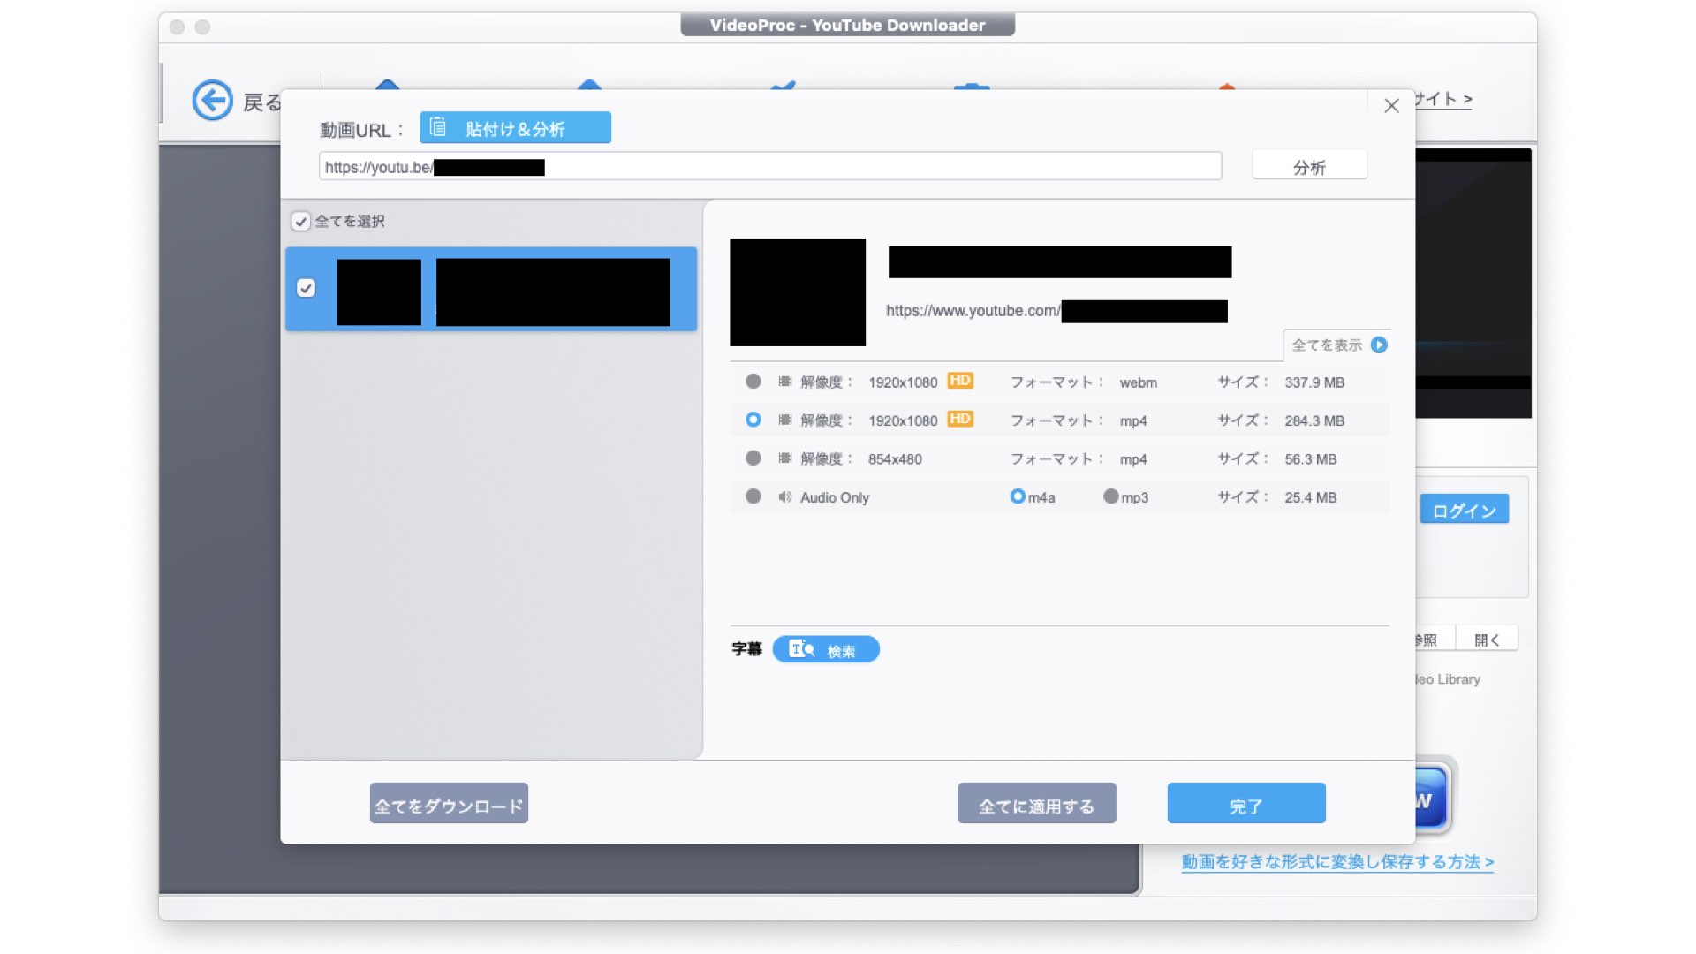Select the 1920x1080 webm format option
Viewport: 1696px width, 954px height.
coord(753,382)
